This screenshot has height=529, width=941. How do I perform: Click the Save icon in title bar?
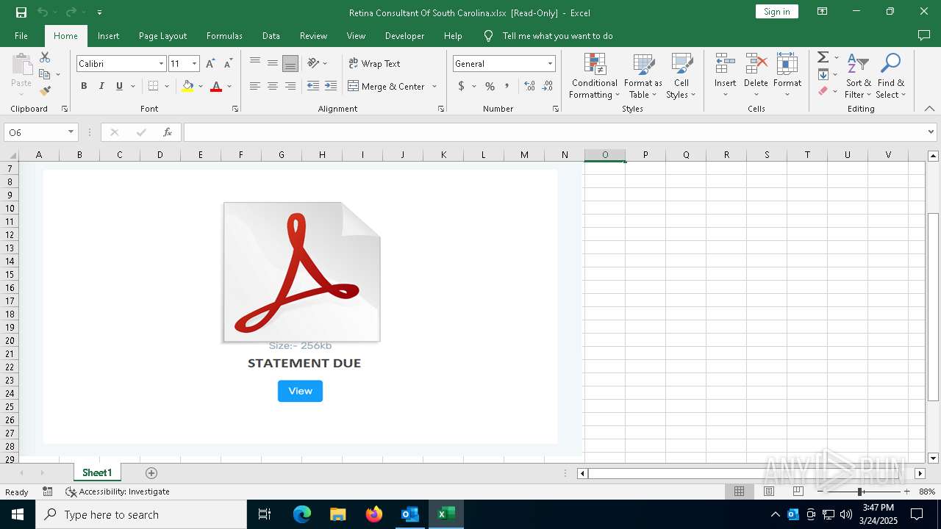(x=21, y=12)
